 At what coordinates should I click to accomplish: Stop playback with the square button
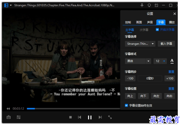pyautogui.click(x=70, y=117)
